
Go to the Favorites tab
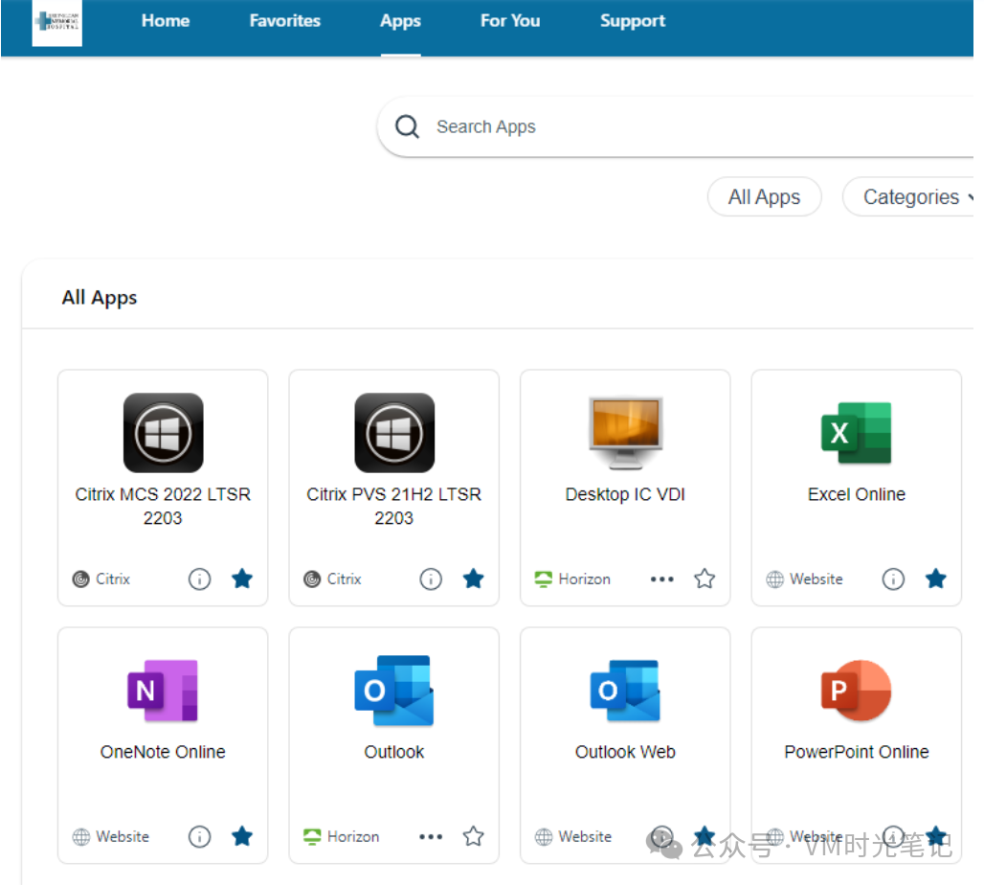point(285,21)
